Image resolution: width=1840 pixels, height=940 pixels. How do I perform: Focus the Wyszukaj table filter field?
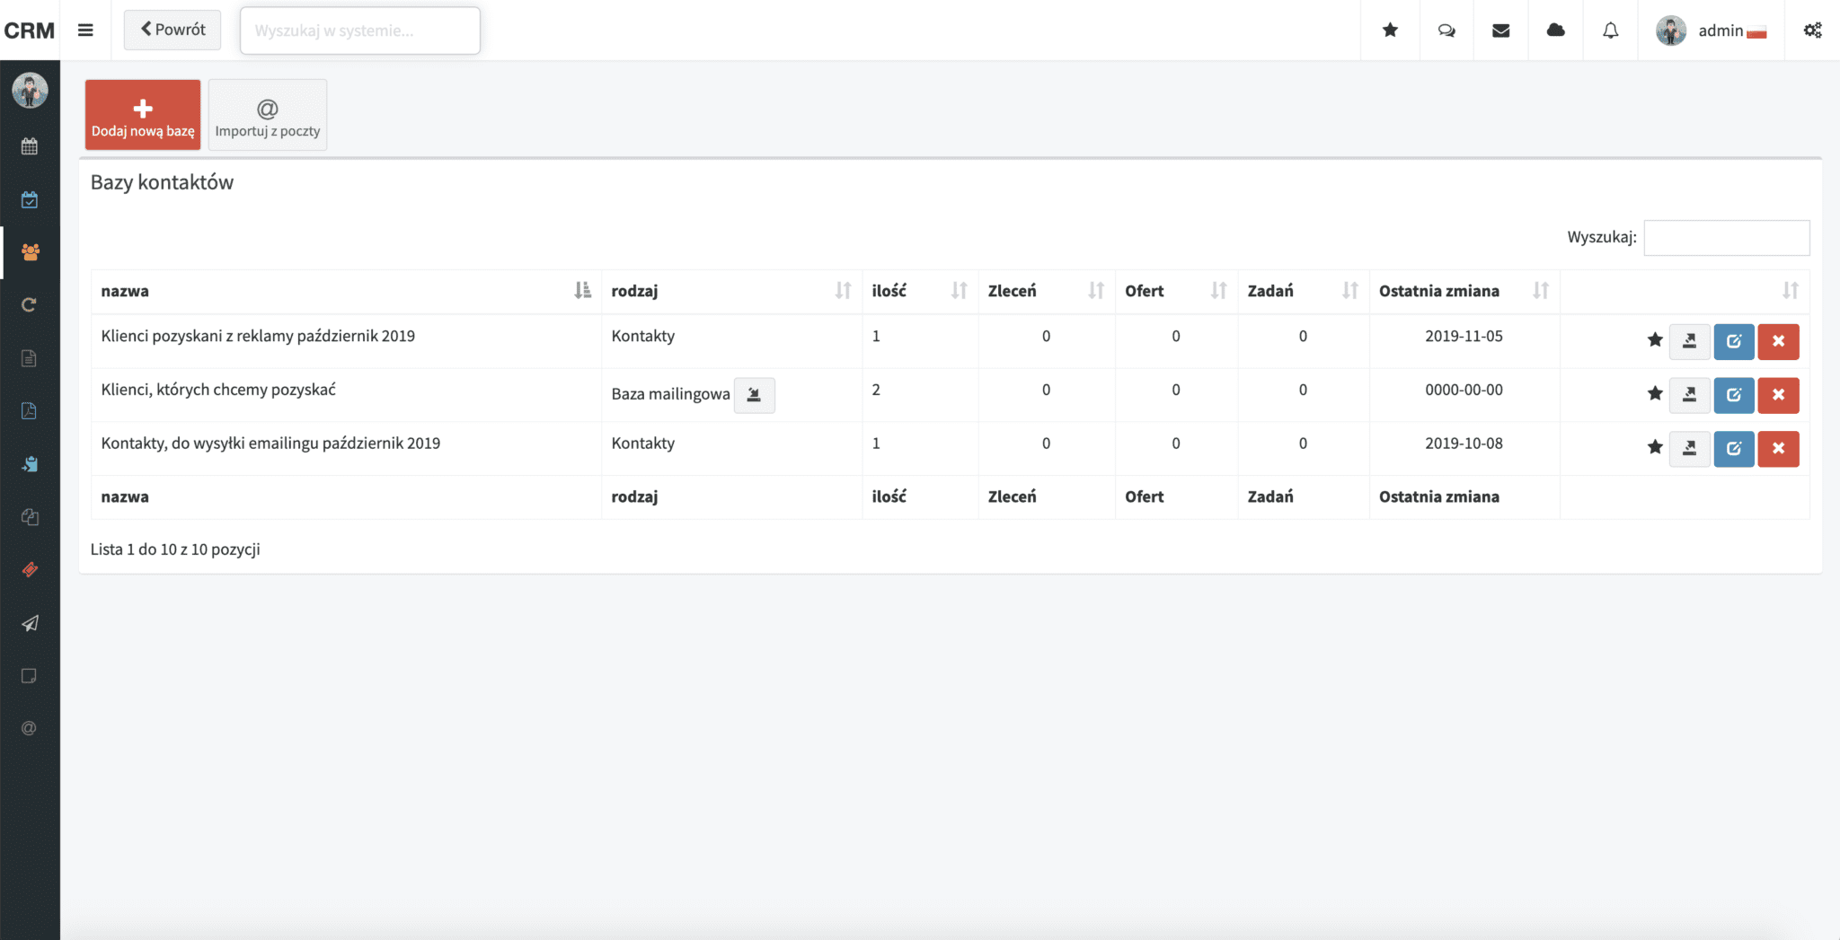point(1726,238)
